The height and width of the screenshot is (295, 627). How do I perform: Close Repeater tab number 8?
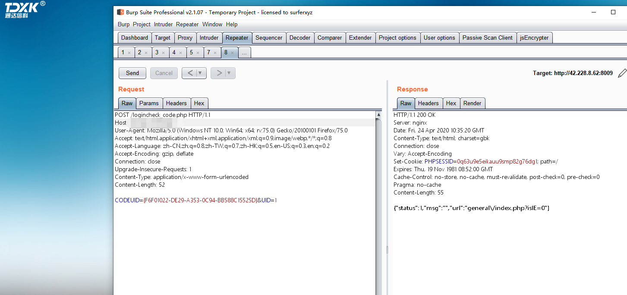232,53
